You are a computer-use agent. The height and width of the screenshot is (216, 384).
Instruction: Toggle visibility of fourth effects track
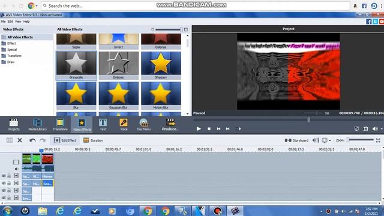coord(4,197)
